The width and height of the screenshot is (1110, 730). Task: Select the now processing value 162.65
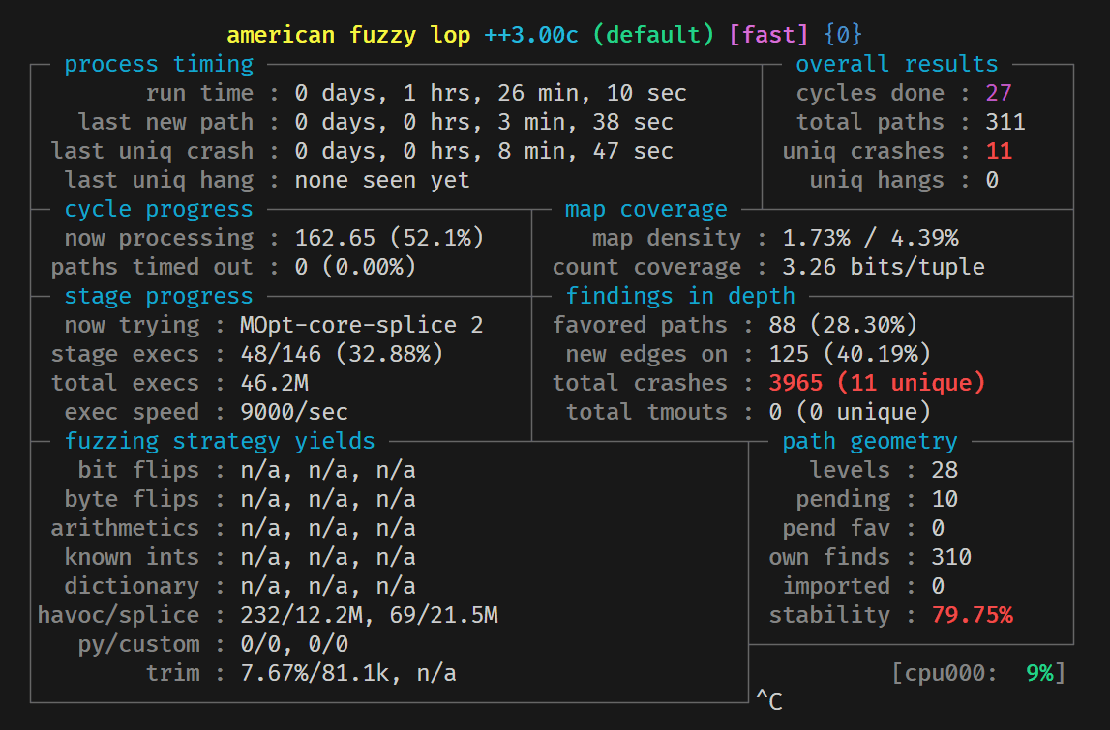coord(335,238)
